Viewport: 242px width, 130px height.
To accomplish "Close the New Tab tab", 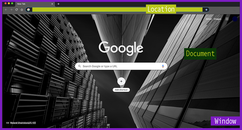I will pos(52,4).
